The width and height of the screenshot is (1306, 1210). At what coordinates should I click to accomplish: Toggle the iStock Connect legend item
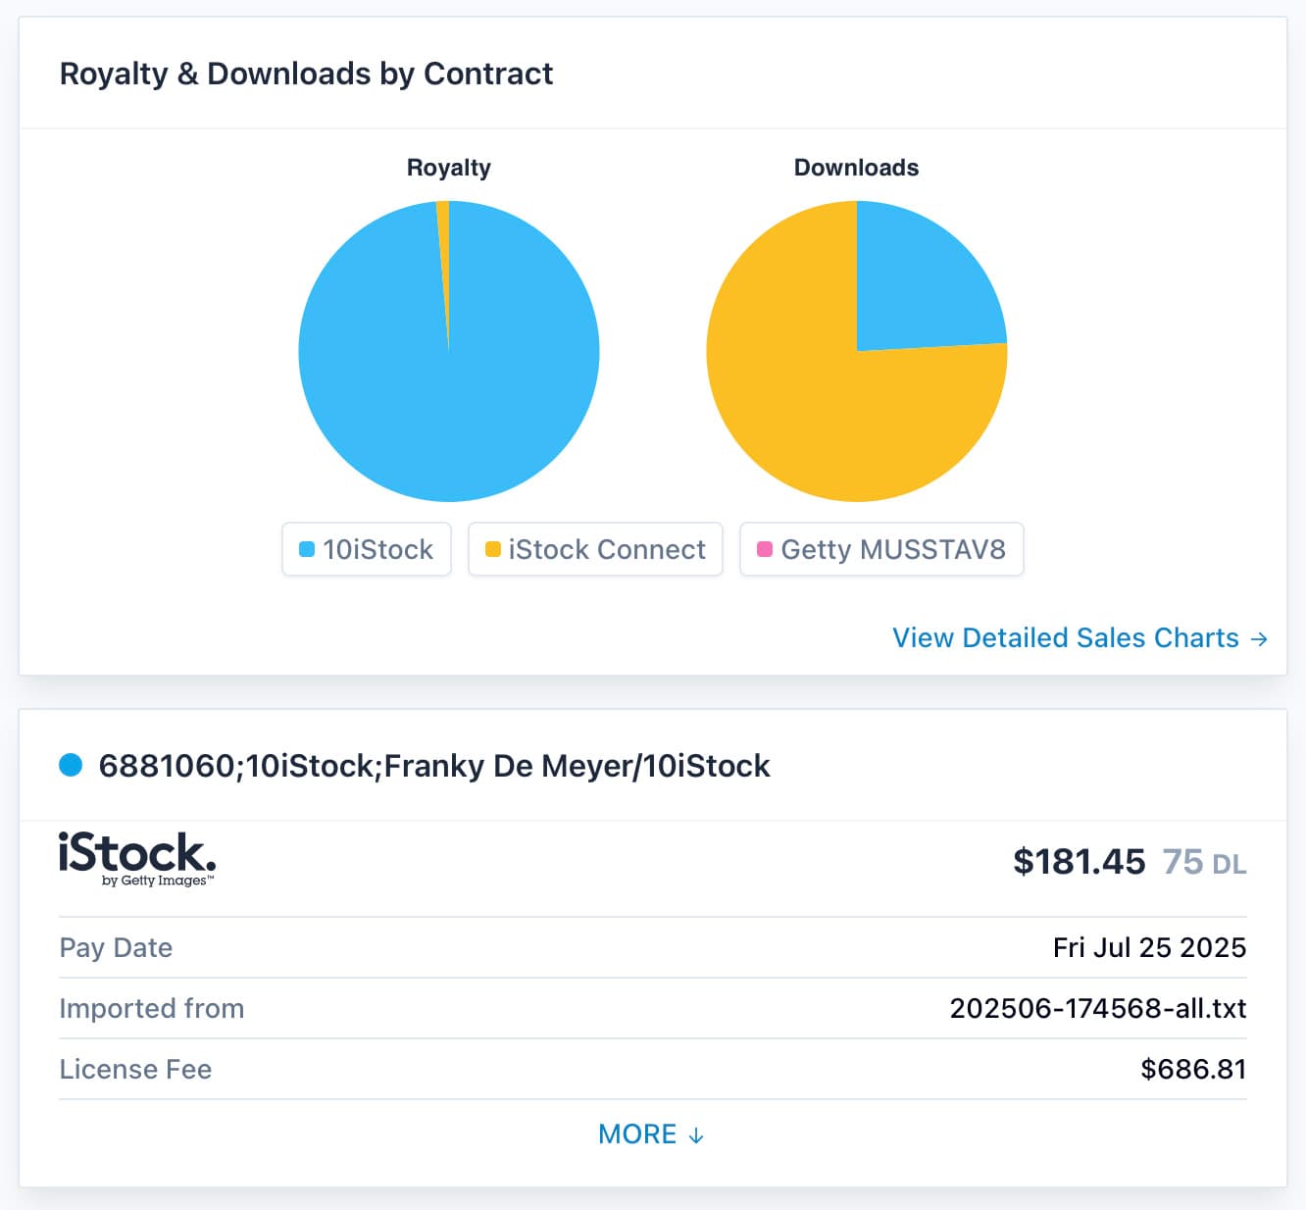(595, 549)
